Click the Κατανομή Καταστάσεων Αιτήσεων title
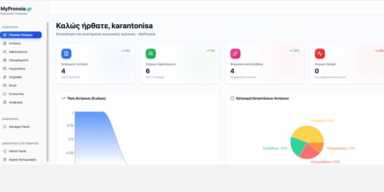The width and height of the screenshot is (384, 192). (263, 98)
